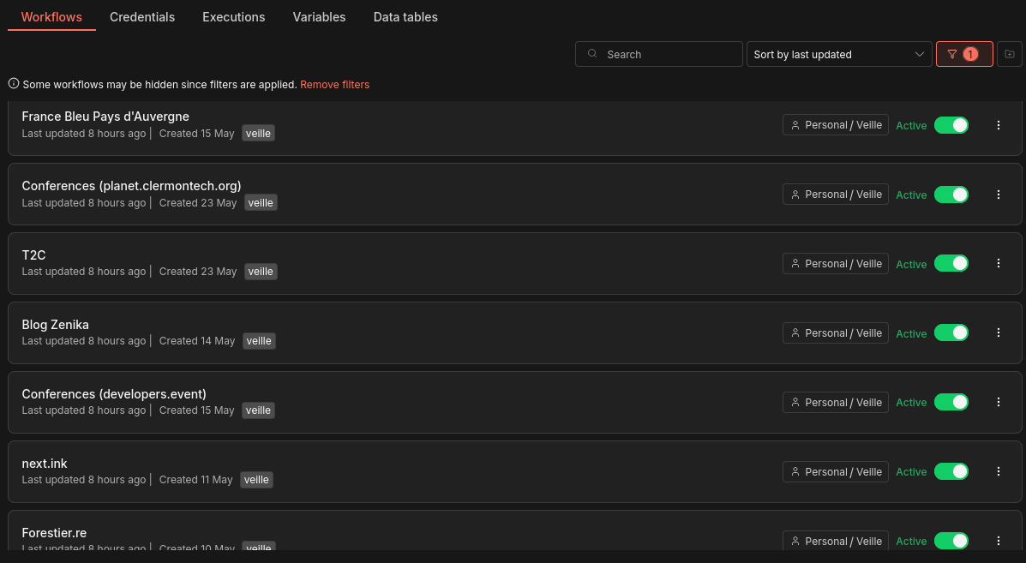Deactivate the France Bleu Pays d'Auvergne workflow
The width and height of the screenshot is (1026, 563).
click(951, 125)
